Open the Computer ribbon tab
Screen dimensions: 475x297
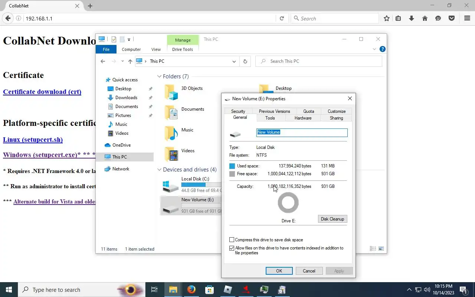(131, 49)
